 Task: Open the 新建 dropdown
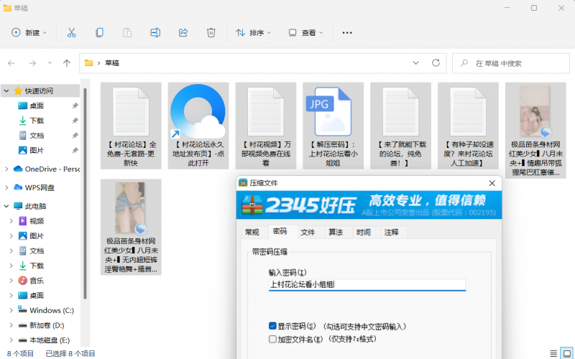click(29, 32)
